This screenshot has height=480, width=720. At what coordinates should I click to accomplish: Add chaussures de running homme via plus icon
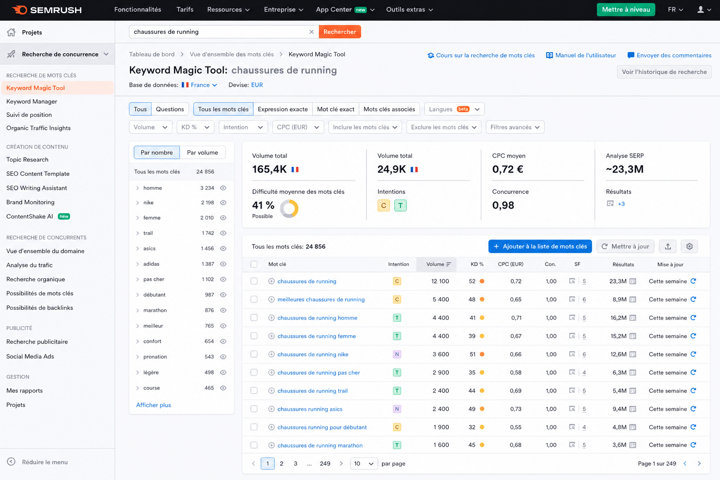pos(271,318)
